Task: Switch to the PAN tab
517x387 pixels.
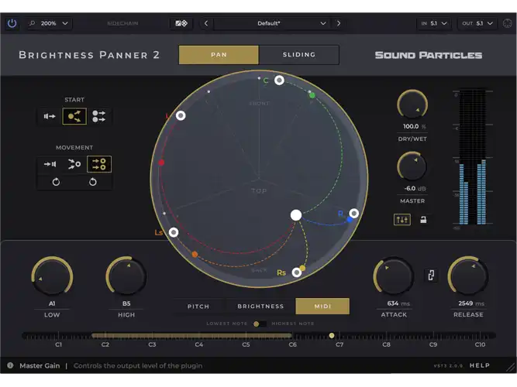Action: click(x=219, y=55)
